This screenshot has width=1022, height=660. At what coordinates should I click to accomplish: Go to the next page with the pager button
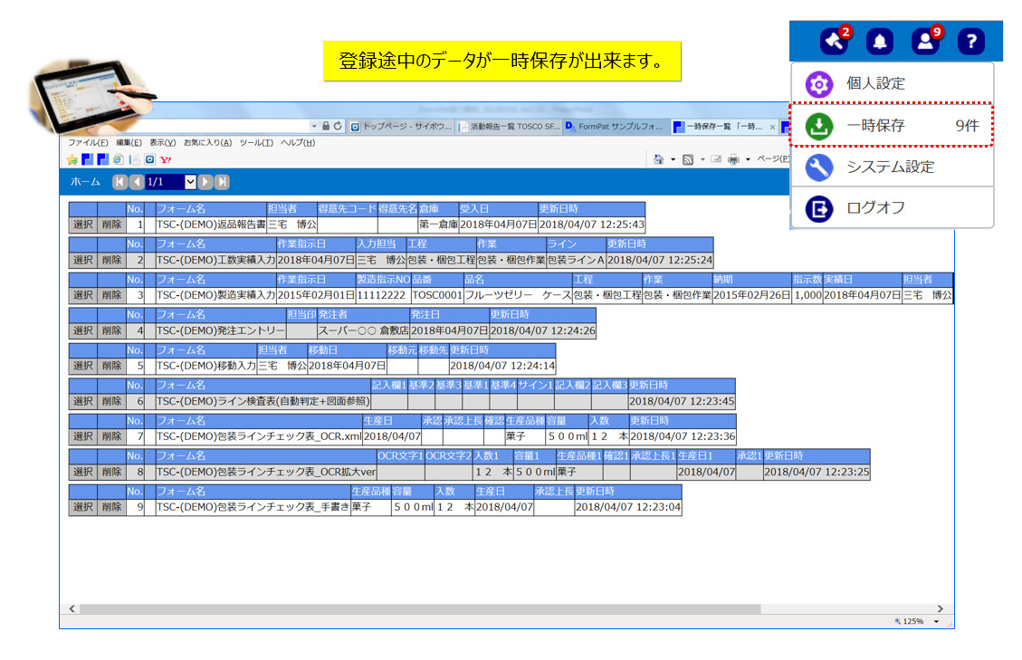click(205, 182)
